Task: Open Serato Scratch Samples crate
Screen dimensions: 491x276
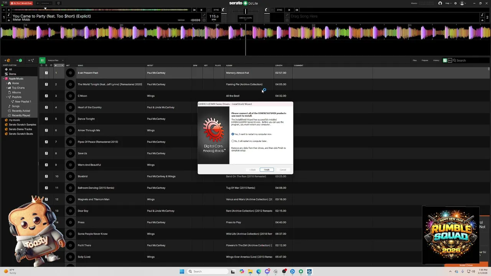Action: (x=22, y=125)
